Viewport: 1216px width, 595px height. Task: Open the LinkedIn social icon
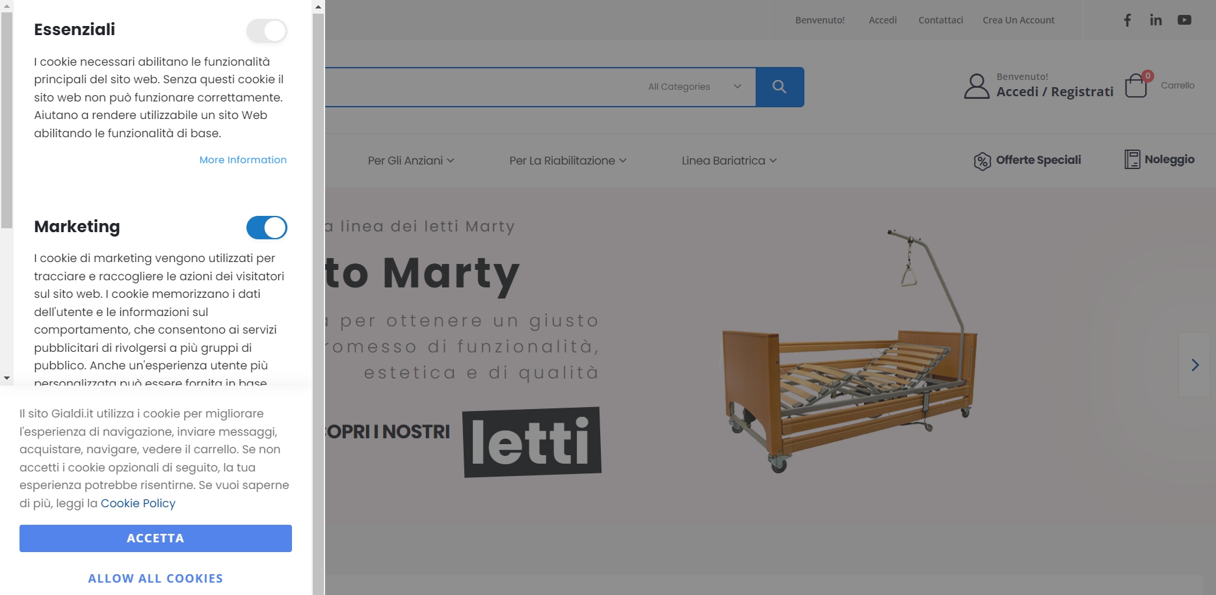(x=1156, y=20)
